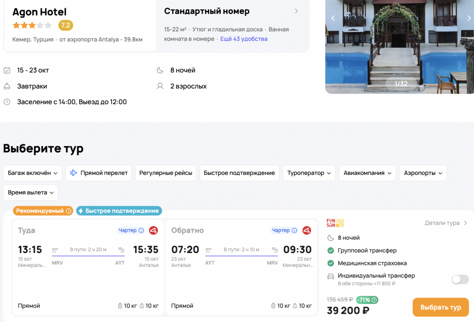Click the info icon beside outbound Чартер label
474x322 pixels.
pos(141,230)
